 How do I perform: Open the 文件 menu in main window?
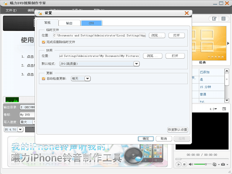coord(11,10)
